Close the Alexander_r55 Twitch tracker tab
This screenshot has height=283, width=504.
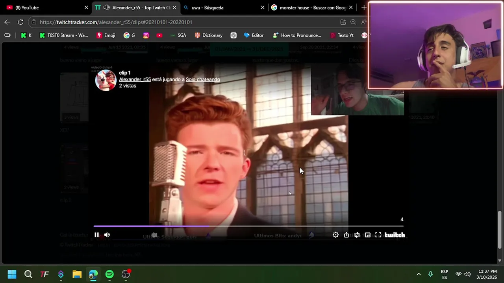tap(174, 7)
